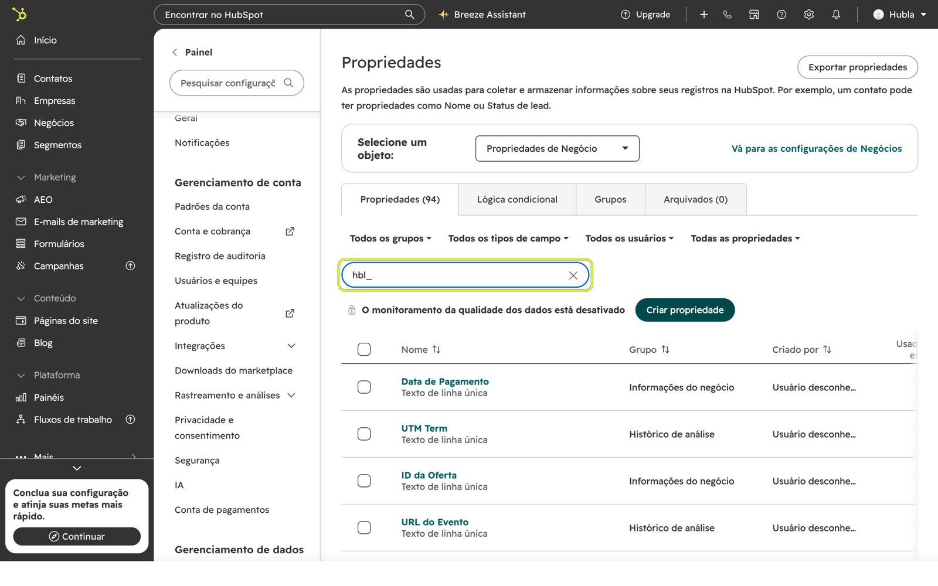
Task: Clear the hbl_ search field
Action: click(573, 275)
